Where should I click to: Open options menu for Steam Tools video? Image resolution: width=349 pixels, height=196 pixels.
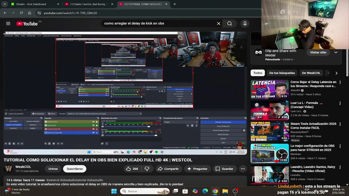[340, 124]
